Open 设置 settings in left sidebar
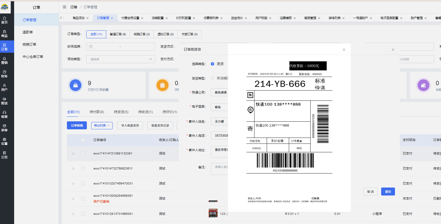441x224 pixels. 4,141
